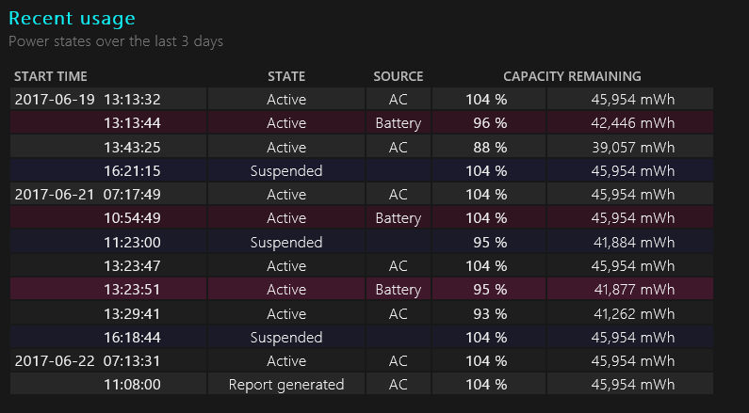This screenshot has height=413, width=749.
Task: Click the 88 % capacity percentage
Action: 486,147
